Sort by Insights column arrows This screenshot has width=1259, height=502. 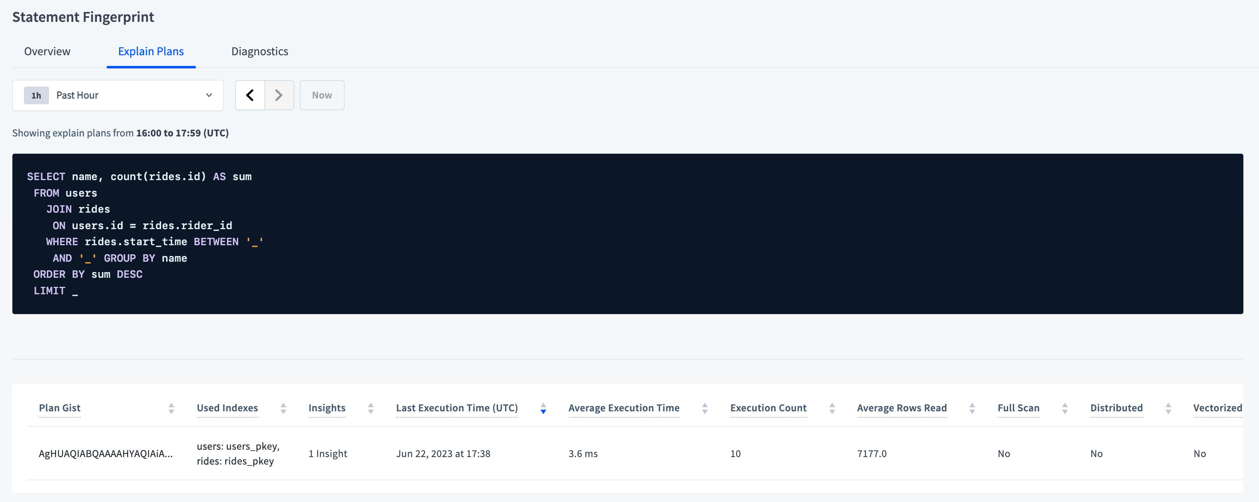[370, 408]
